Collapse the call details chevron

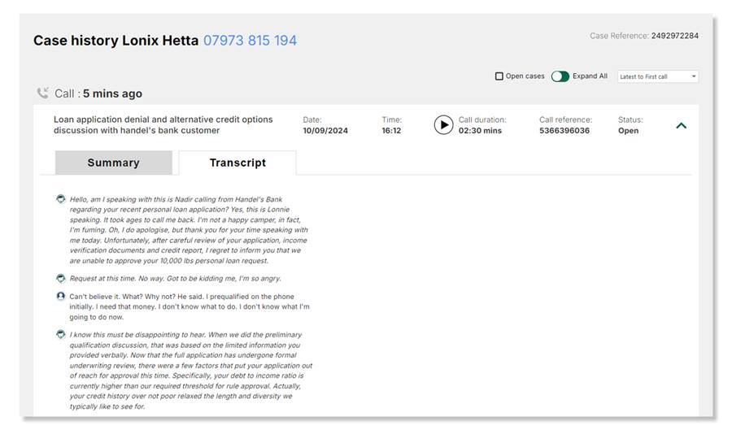click(682, 125)
